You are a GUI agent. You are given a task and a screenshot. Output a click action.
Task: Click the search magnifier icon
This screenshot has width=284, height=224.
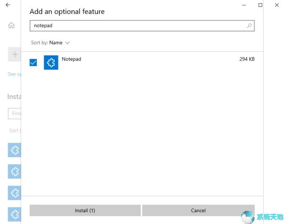click(249, 26)
